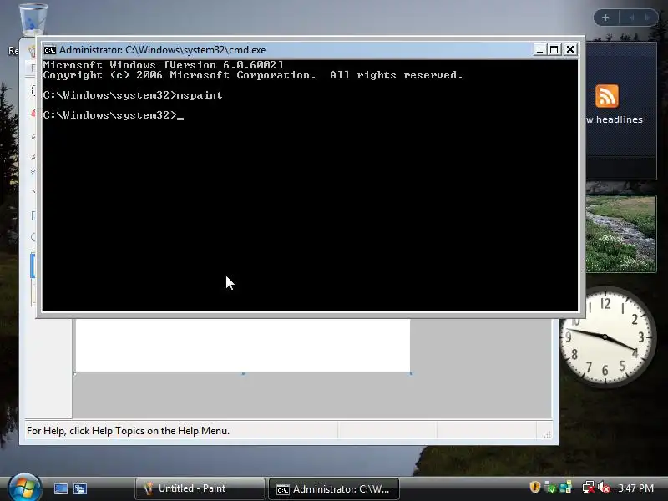Open the security shield tray icon

click(x=534, y=487)
